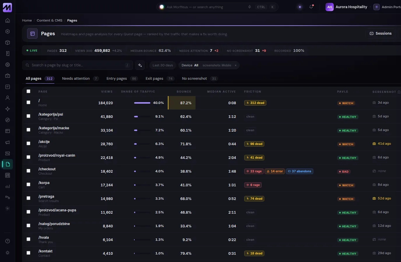Check the box for /akcije row
Viewport: 401px width, 262px height.
(x=28, y=144)
